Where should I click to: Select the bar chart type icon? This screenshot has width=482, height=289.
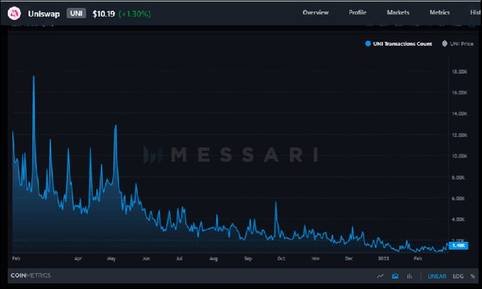[x=409, y=275]
